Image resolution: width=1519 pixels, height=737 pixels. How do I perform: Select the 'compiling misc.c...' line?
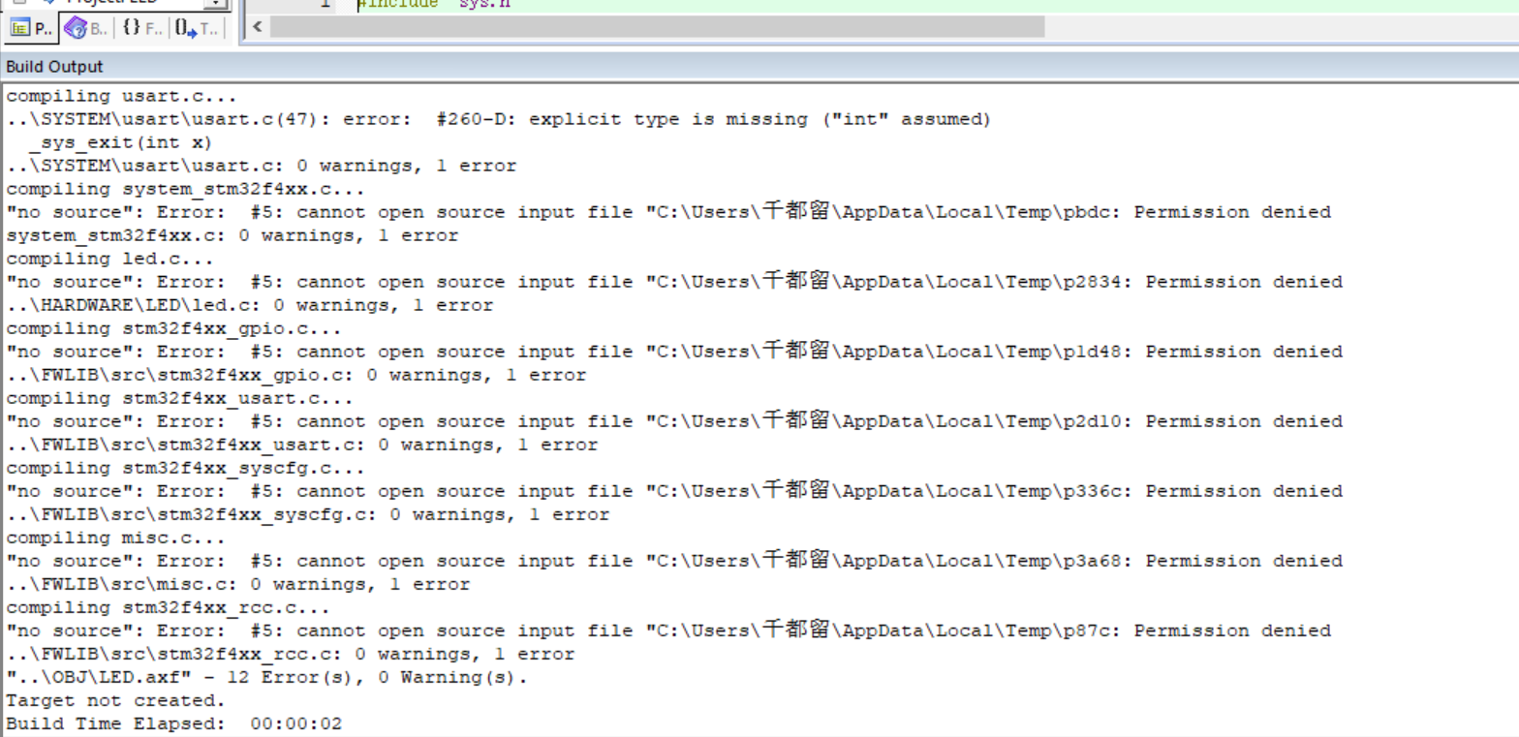click(115, 537)
